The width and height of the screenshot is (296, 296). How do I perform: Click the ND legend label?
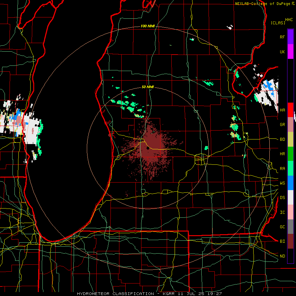point(282,256)
